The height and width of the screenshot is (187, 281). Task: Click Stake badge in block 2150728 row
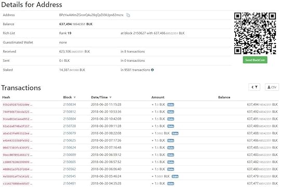coord(171,126)
